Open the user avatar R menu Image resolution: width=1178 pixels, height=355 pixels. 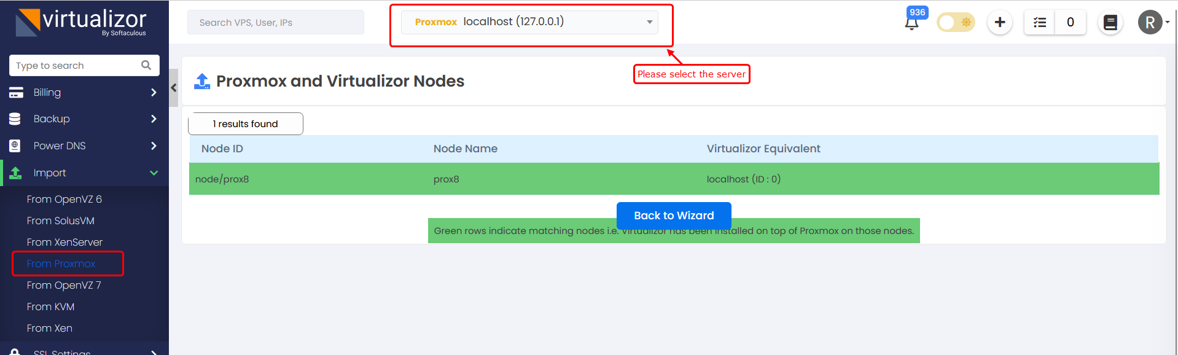coord(1150,23)
